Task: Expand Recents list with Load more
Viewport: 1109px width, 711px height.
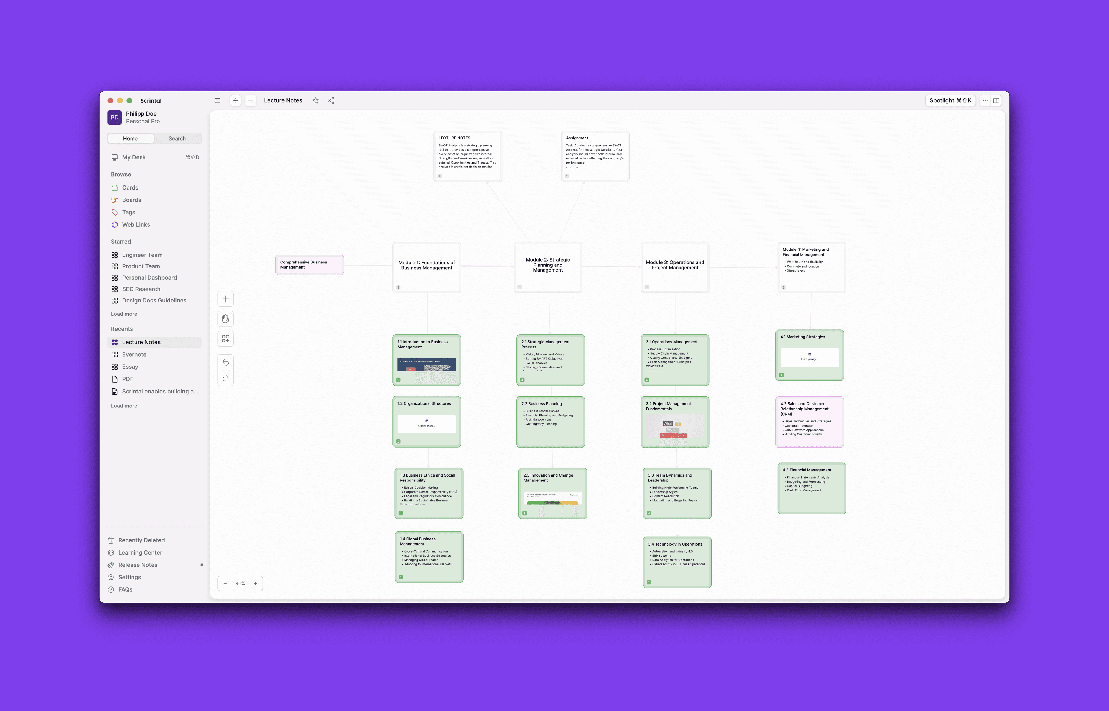Action: click(x=124, y=406)
